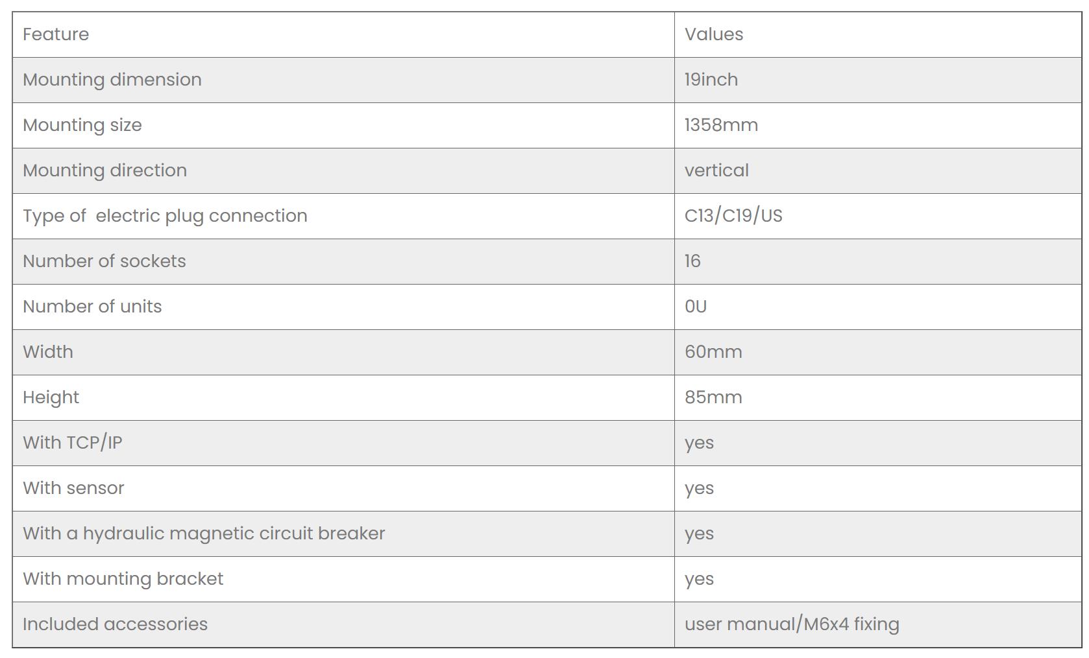Viewport: 1089px width, 658px height.
Task: Select the Mounting direction label
Action: 104,170
